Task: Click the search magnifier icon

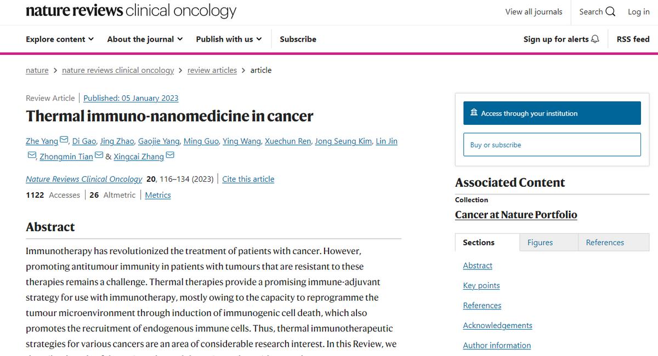Action: (610, 12)
